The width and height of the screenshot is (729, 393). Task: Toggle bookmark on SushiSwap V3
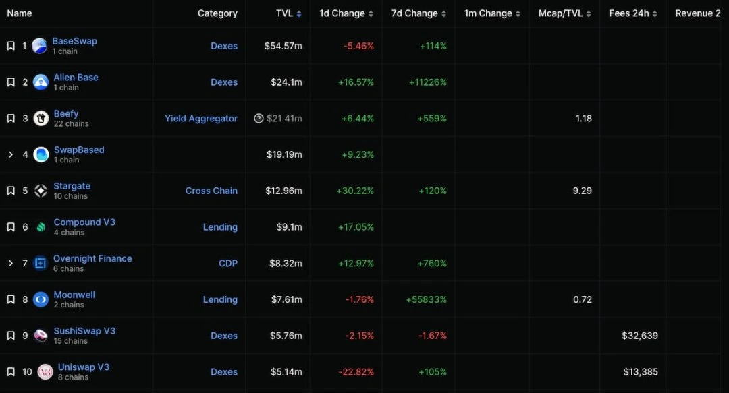click(11, 336)
